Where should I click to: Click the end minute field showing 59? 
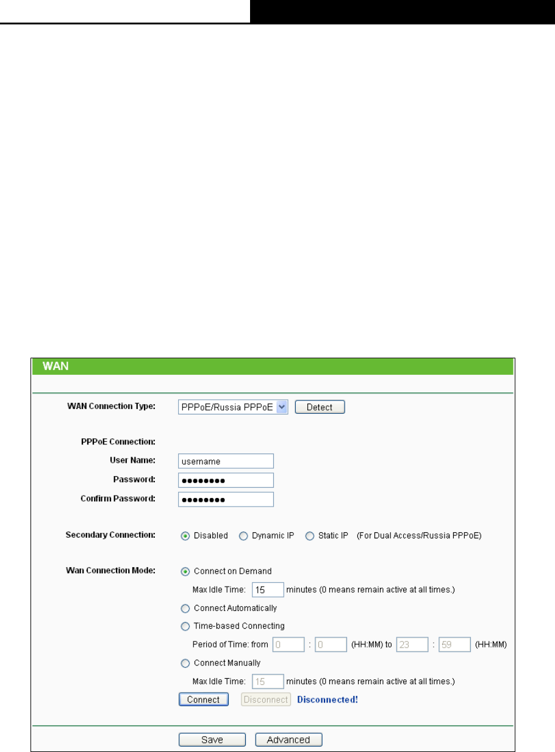(454, 645)
